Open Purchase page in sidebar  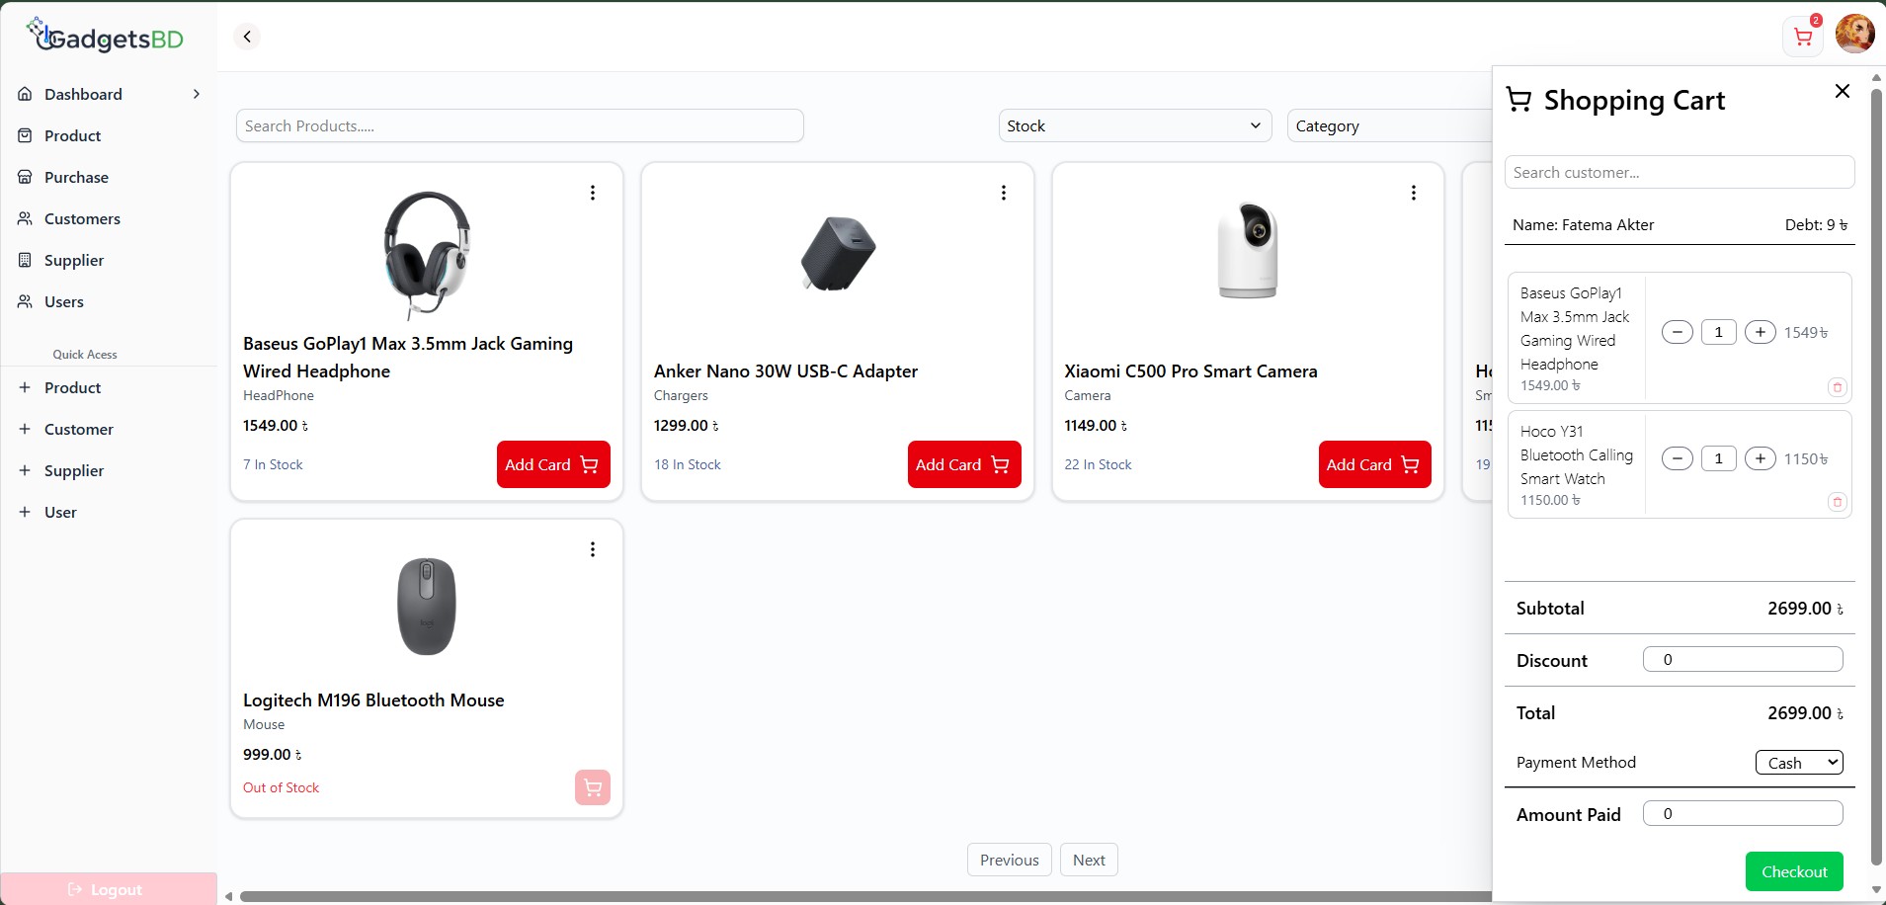(76, 177)
